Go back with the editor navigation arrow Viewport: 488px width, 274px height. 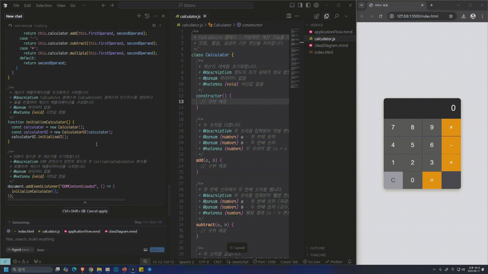104,5
